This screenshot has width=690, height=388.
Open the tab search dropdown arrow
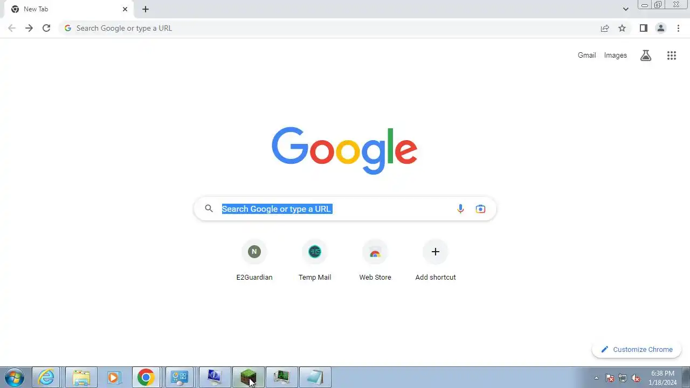(x=625, y=9)
